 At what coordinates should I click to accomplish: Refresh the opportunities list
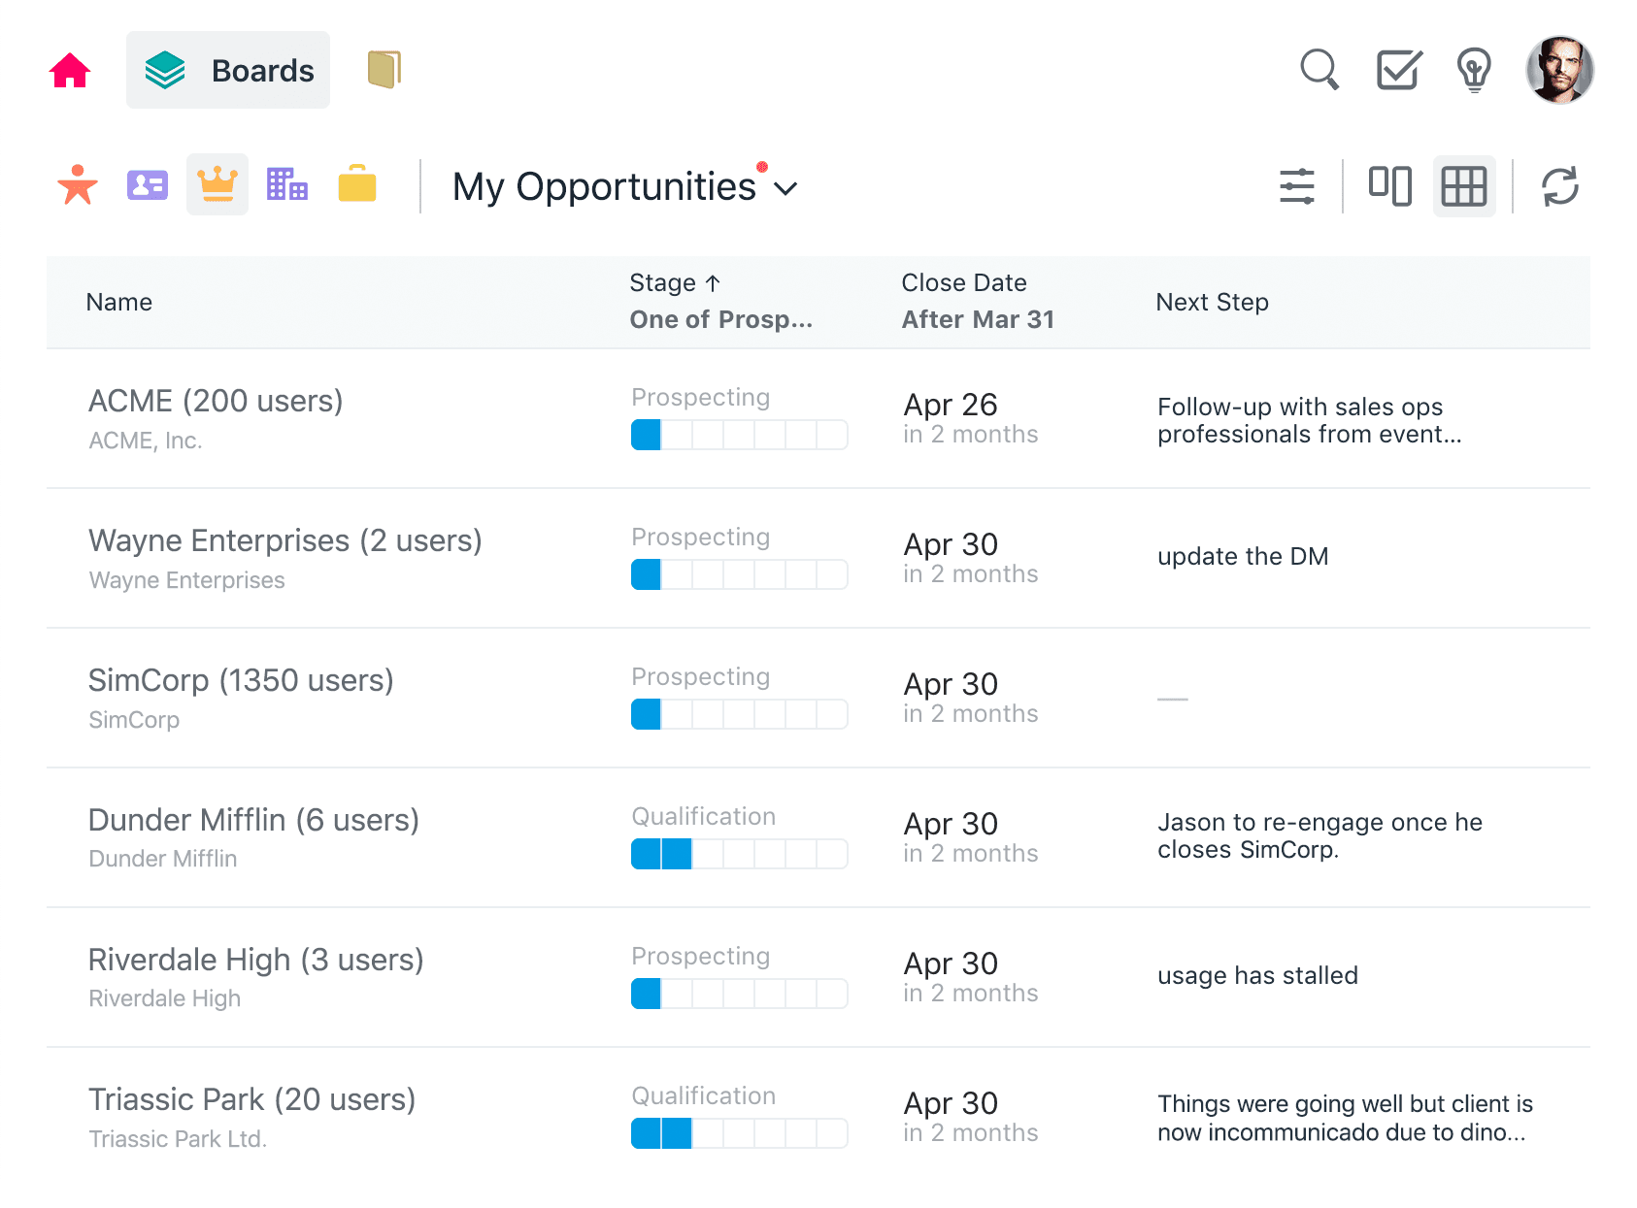pos(1560,186)
